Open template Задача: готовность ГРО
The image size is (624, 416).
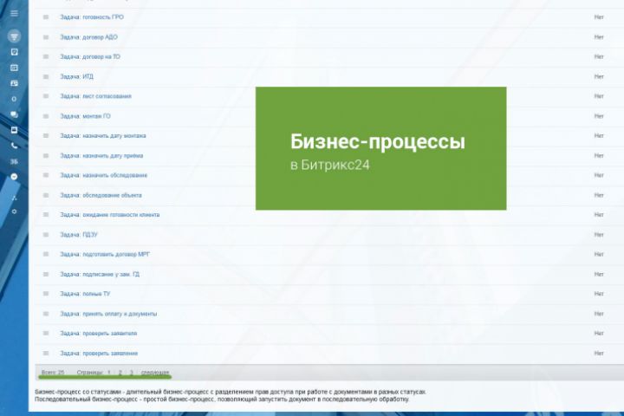pyautogui.click(x=92, y=17)
